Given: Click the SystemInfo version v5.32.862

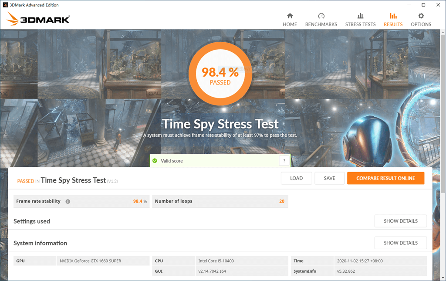Looking at the screenshot, I should (346, 271).
